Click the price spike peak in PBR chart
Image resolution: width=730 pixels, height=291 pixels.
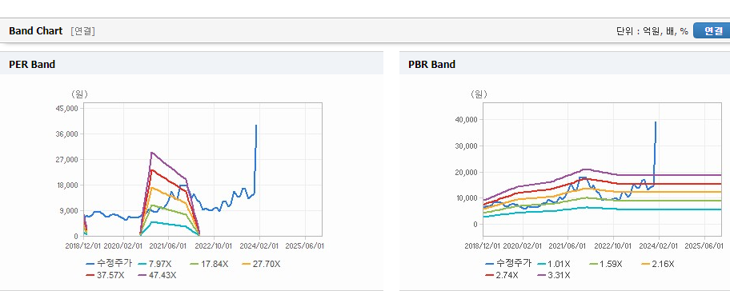point(656,122)
